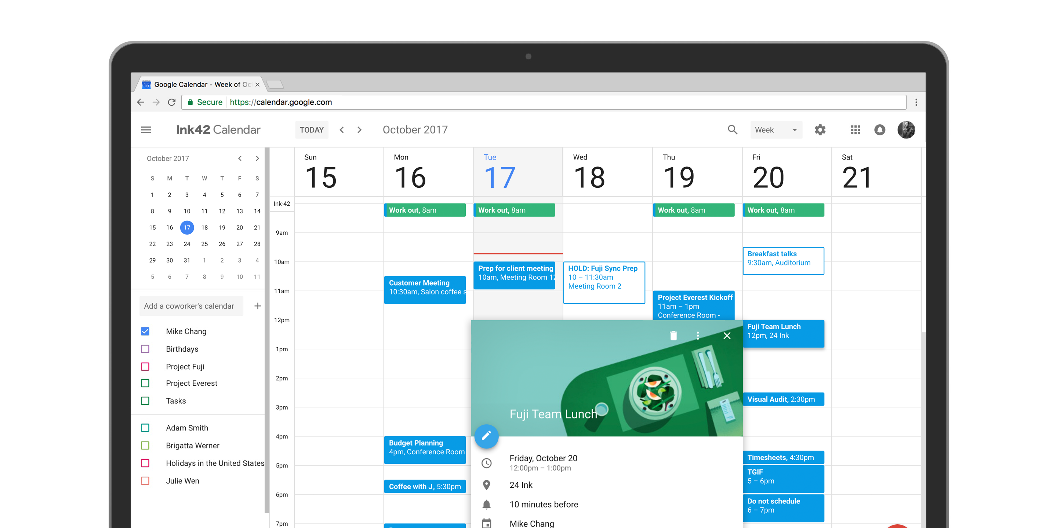Click Add a coworker's calendar plus button
1057x528 pixels.
[258, 306]
